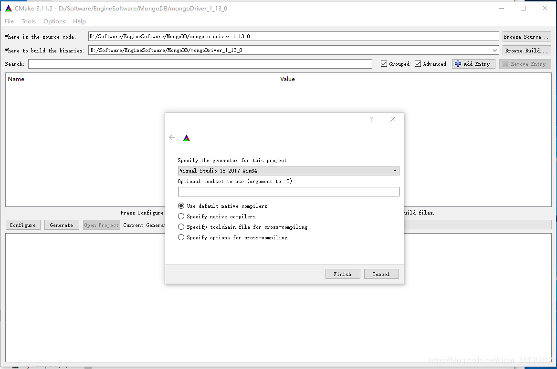Go back with the dialog's arrow button

coord(172,137)
